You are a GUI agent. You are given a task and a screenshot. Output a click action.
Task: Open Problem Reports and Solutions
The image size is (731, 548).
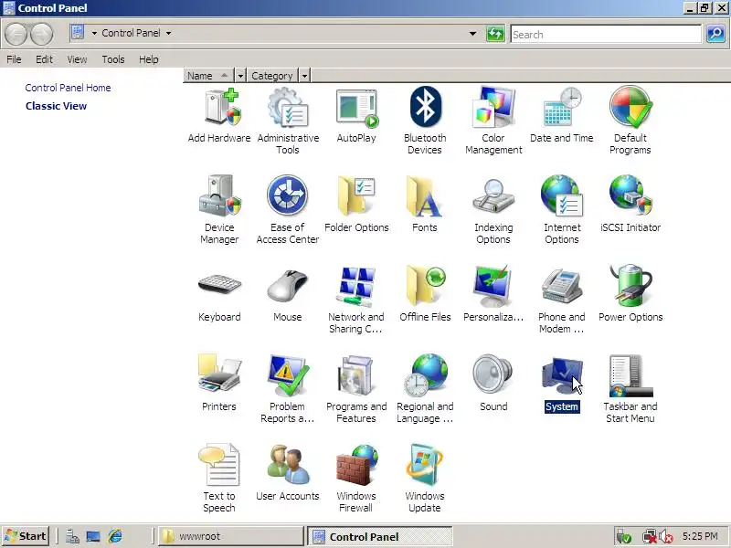[288, 389]
